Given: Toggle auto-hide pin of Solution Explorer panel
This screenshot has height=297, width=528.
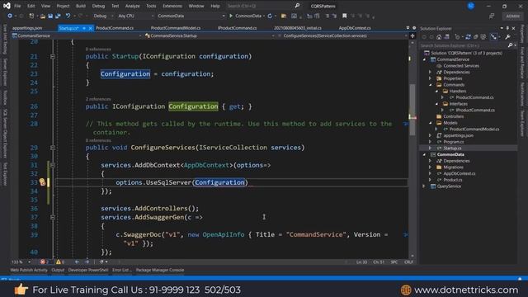Looking at the screenshot, I should 507,28.
